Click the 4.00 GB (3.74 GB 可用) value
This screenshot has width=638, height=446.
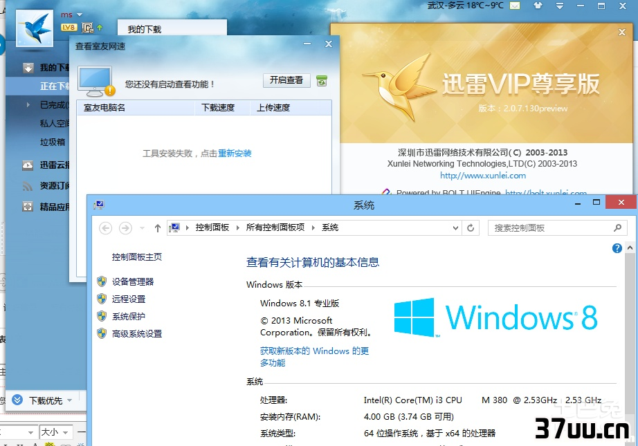point(408,417)
